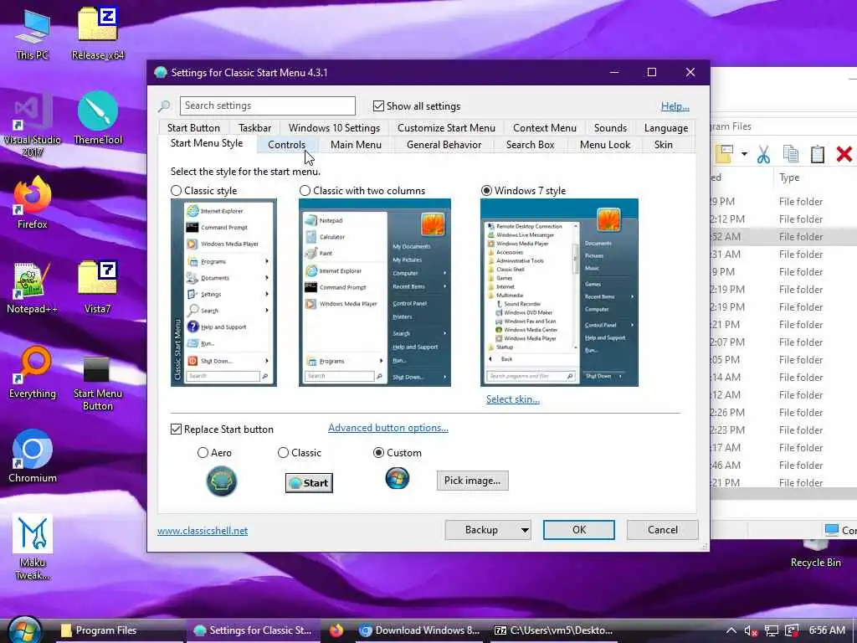Open Advanced button options link

[x=388, y=428]
